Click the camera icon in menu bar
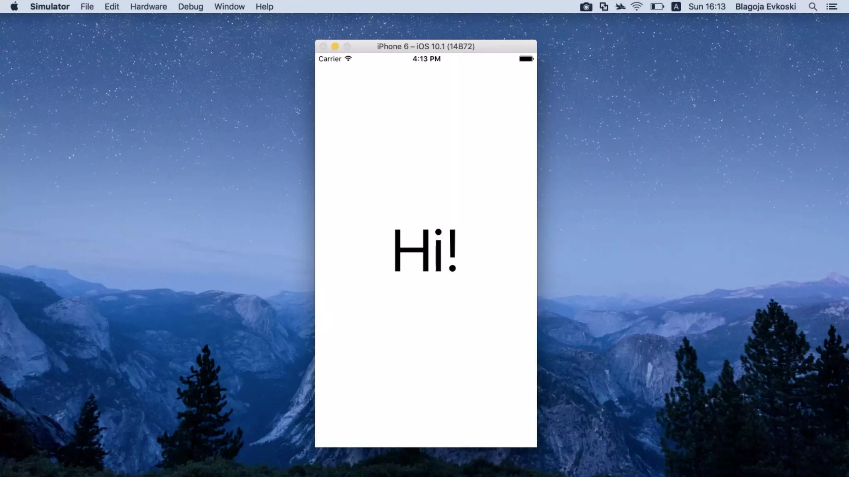Image resolution: width=849 pixels, height=477 pixels. (x=586, y=7)
